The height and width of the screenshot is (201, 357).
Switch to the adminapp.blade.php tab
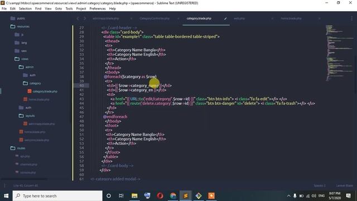point(106,18)
